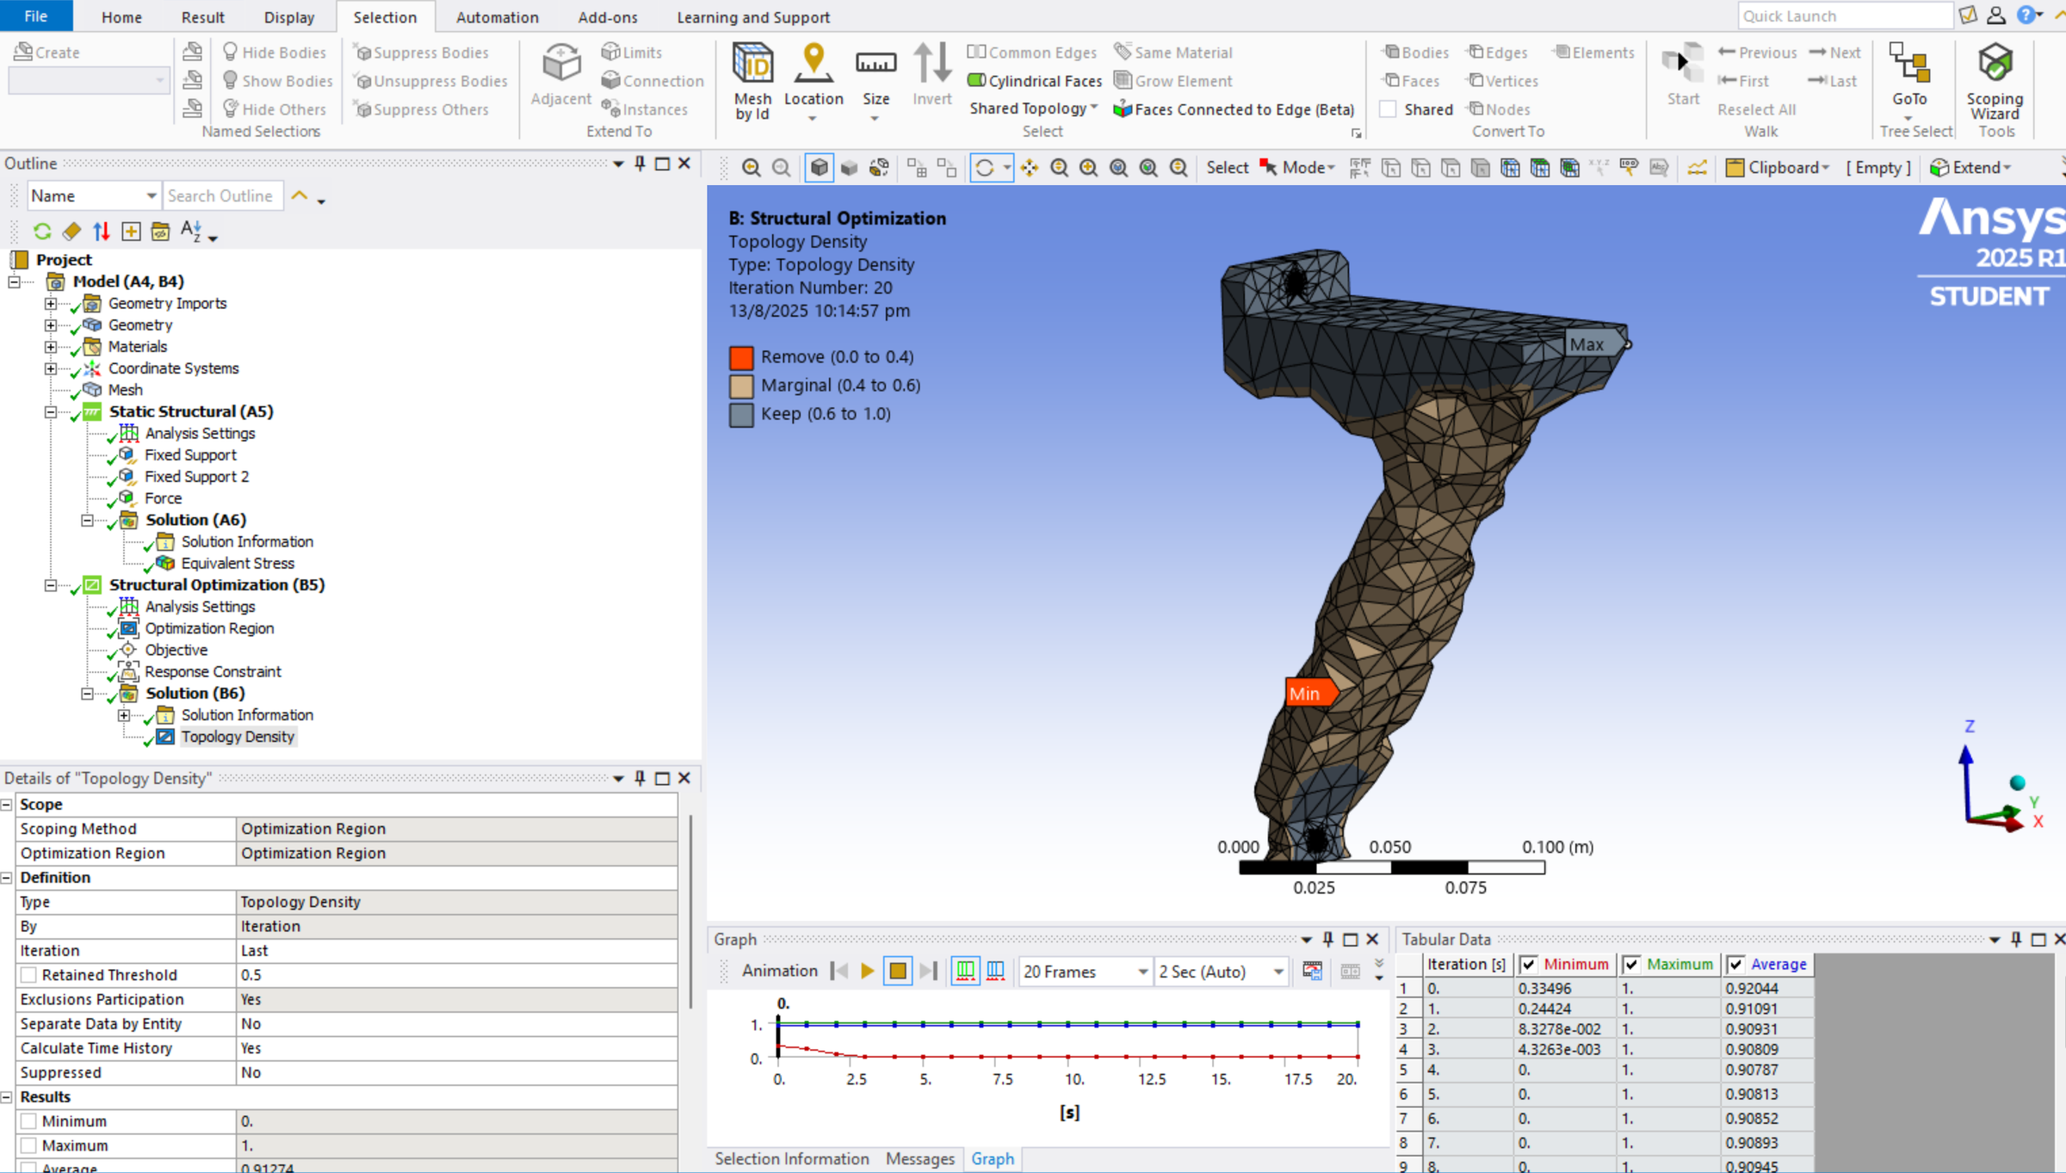Enable the Minimum checkbox in Tabular Data
The width and height of the screenshot is (2066, 1173).
click(x=1530, y=964)
